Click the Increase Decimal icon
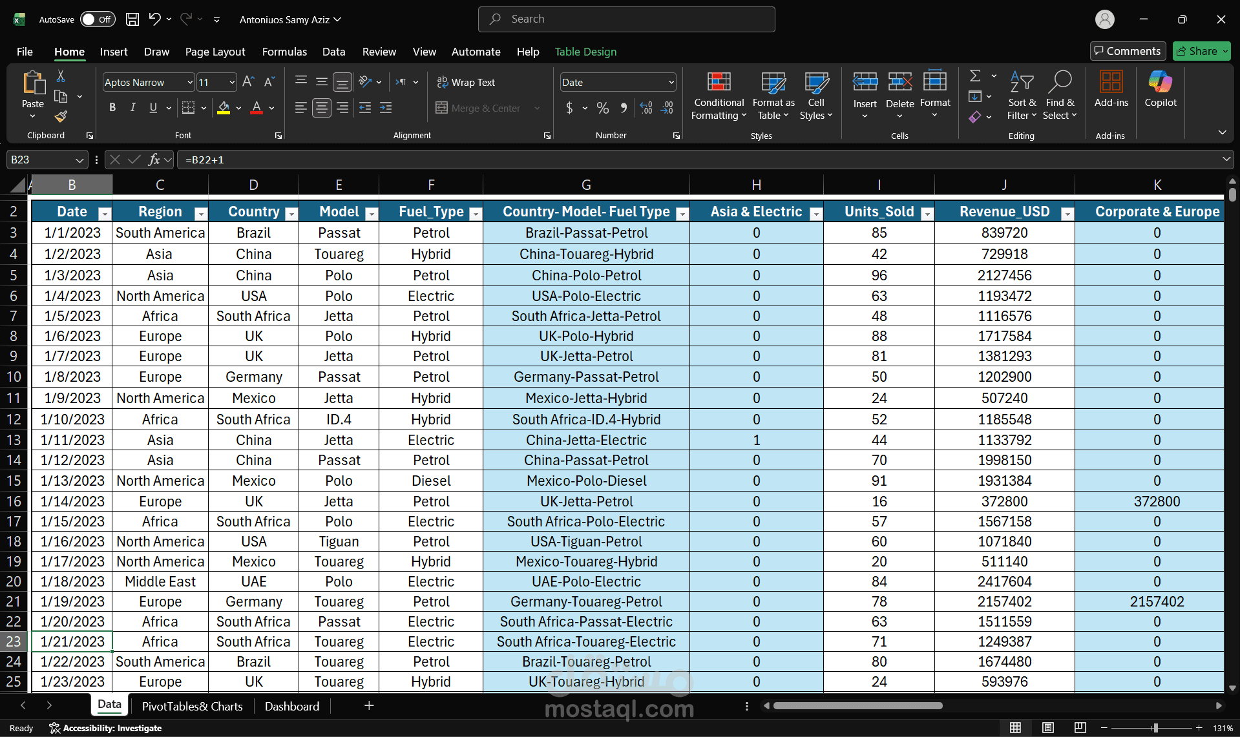Image resolution: width=1240 pixels, height=737 pixels. (646, 108)
